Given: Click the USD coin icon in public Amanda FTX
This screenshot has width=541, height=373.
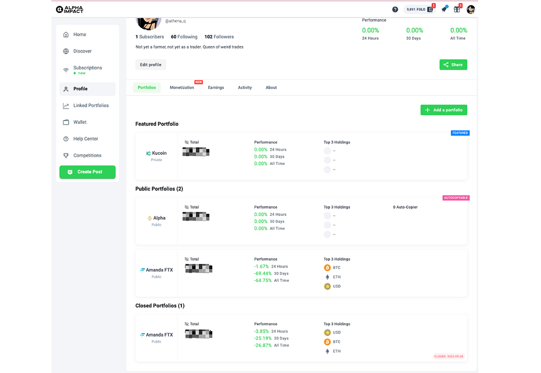Looking at the screenshot, I should 327,286.
